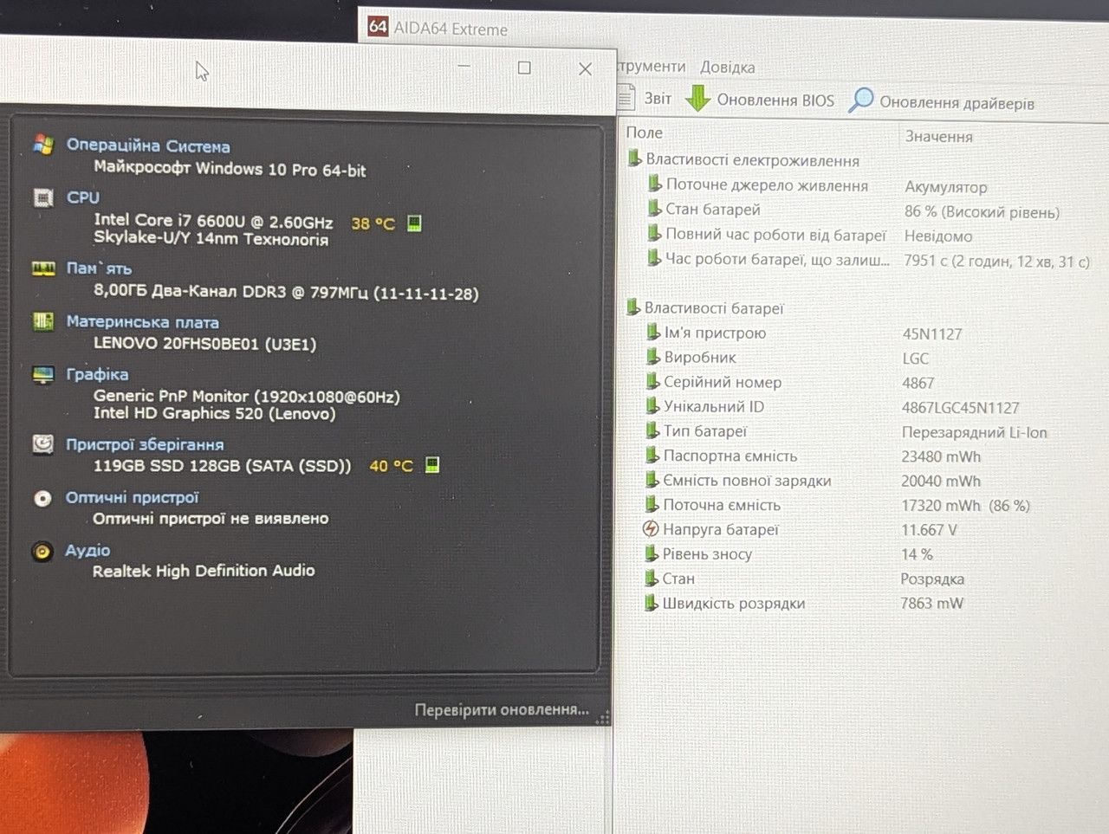This screenshot has height=834, width=1109.
Task: Open the Пам'ять section link
Action: click(100, 268)
